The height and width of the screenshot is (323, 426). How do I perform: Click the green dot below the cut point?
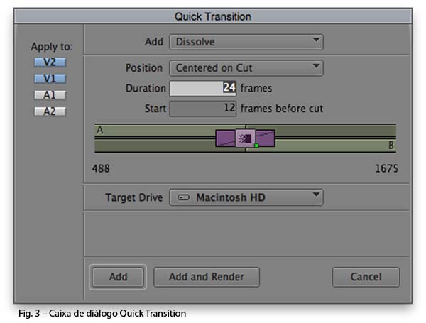point(256,146)
